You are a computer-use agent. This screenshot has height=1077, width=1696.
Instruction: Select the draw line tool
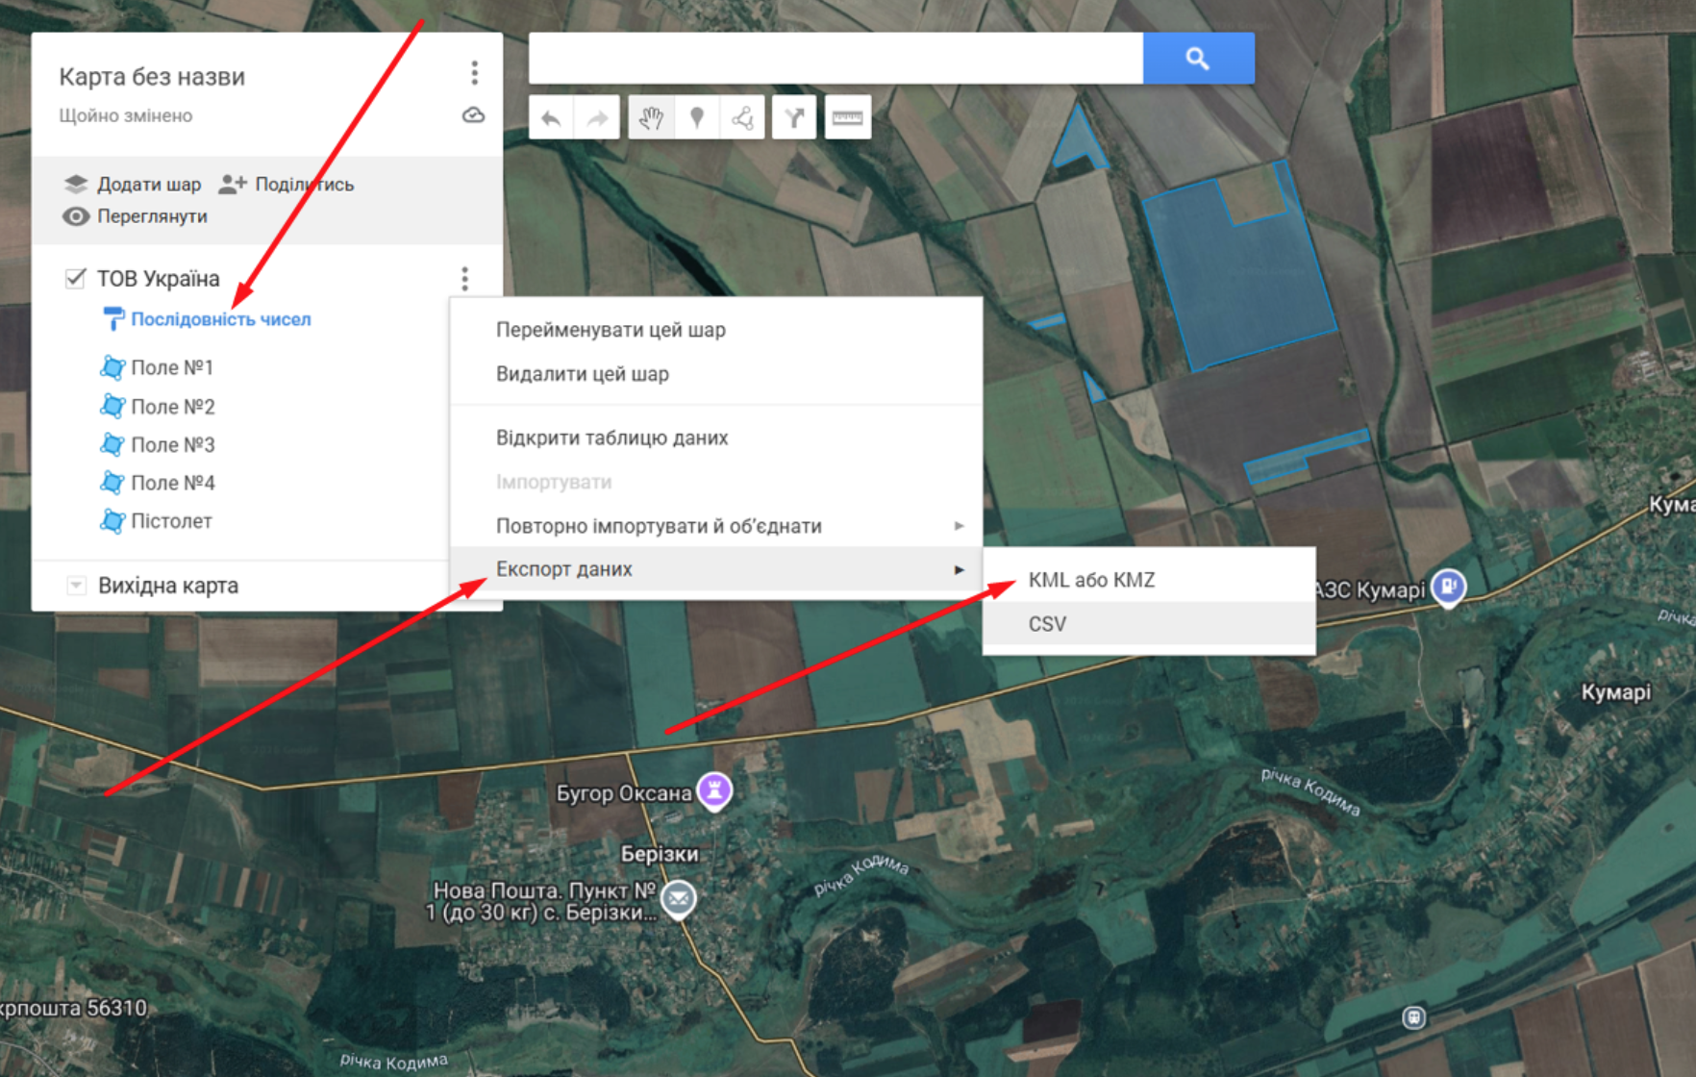click(742, 118)
